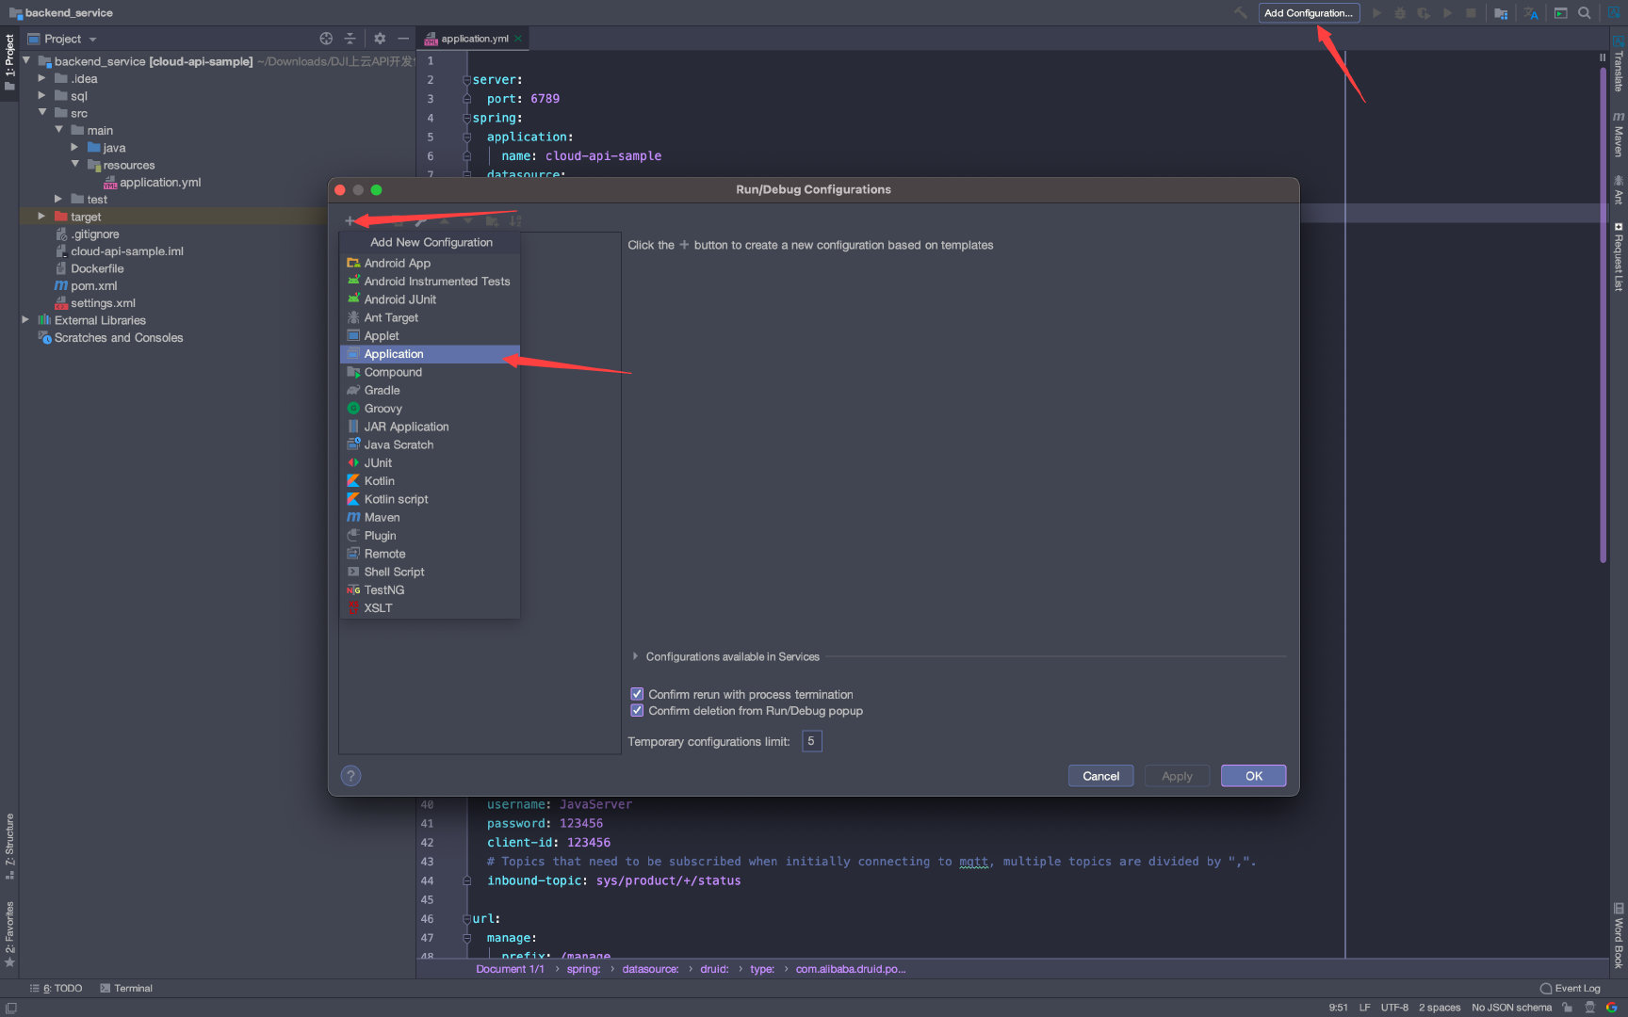1628x1017 pixels.
Task: Open the Translate icon in the toolbar
Action: point(1531,13)
